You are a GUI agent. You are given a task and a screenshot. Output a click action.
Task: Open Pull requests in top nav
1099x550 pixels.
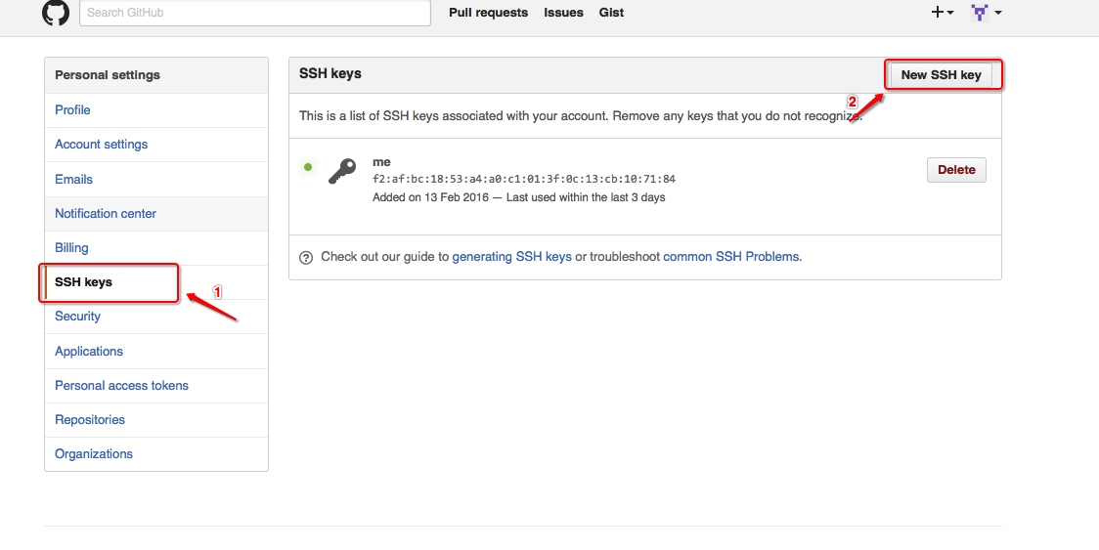(489, 13)
